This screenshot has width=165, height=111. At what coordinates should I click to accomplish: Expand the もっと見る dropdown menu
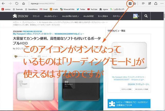coord(103,16)
